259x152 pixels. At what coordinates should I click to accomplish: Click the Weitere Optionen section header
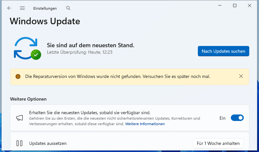click(x=28, y=99)
